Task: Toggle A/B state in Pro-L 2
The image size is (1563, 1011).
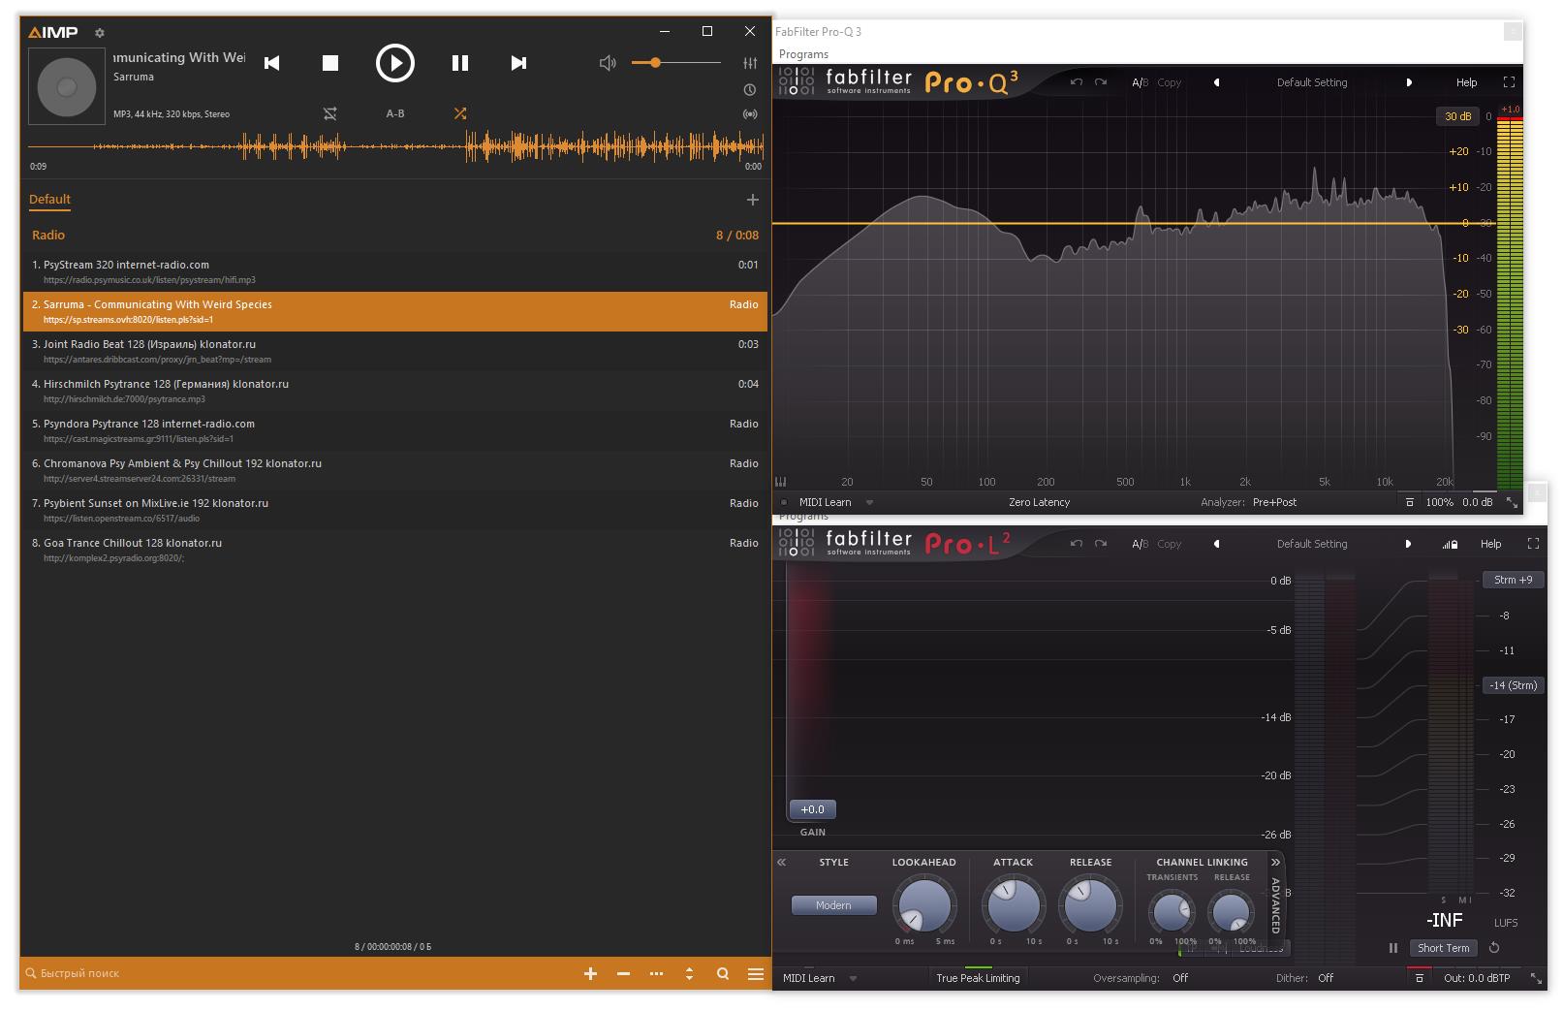Action: (x=1140, y=544)
